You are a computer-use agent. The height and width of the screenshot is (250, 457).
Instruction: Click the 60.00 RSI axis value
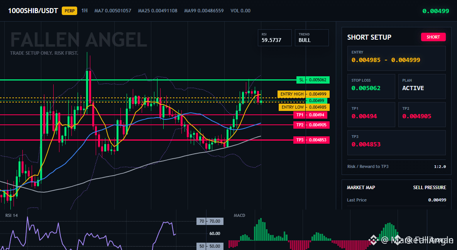(215, 233)
